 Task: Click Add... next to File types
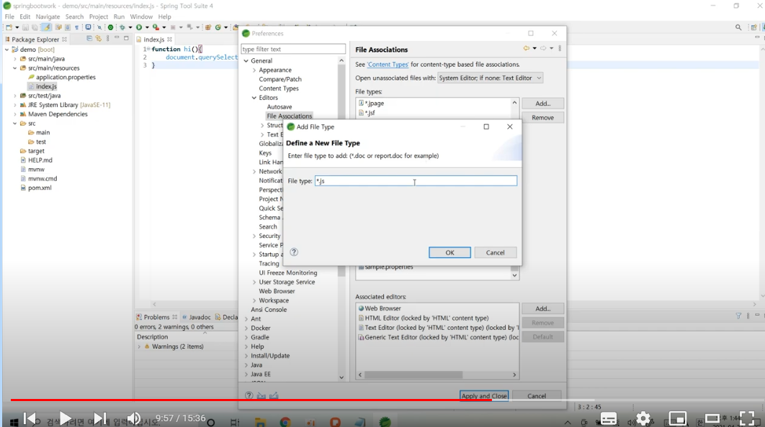pos(542,104)
